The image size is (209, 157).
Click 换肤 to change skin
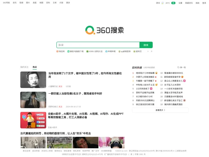coord(198,3)
